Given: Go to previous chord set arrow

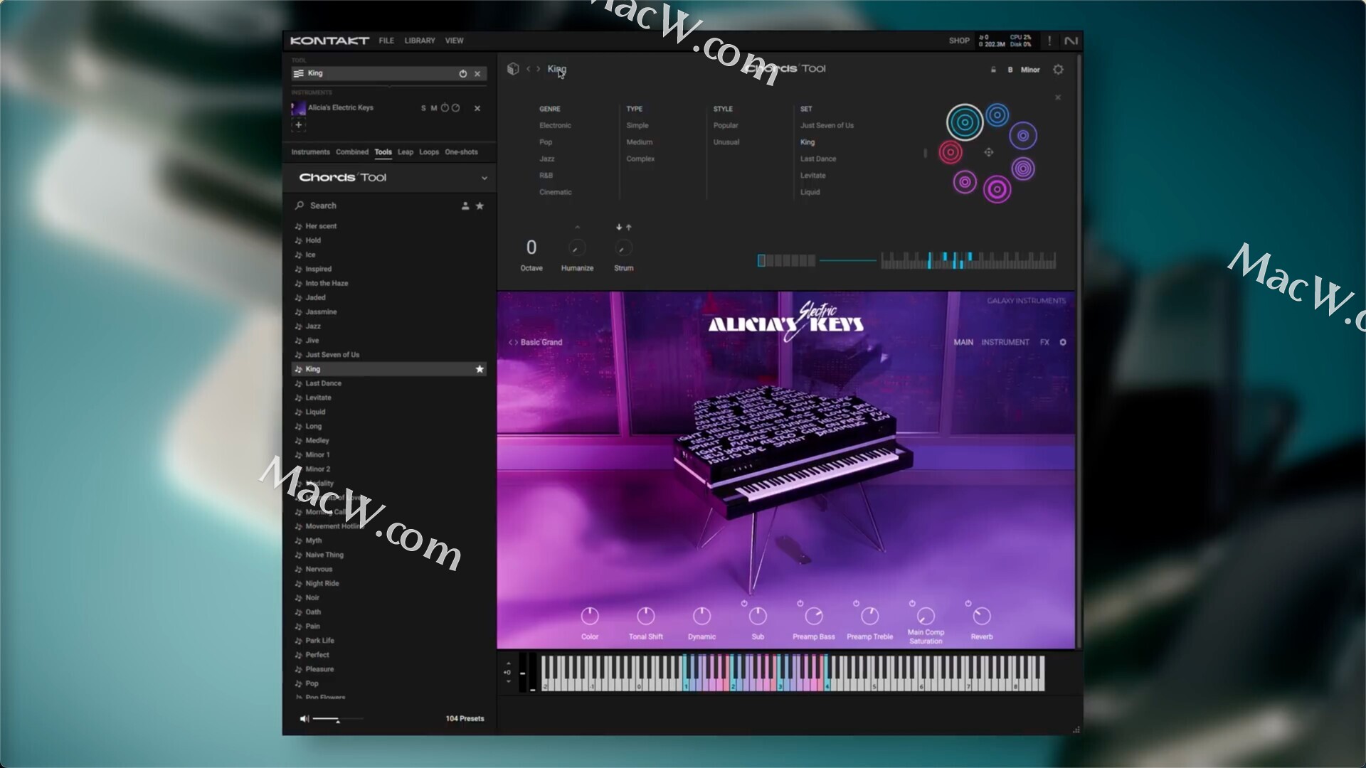Looking at the screenshot, I should point(529,69).
